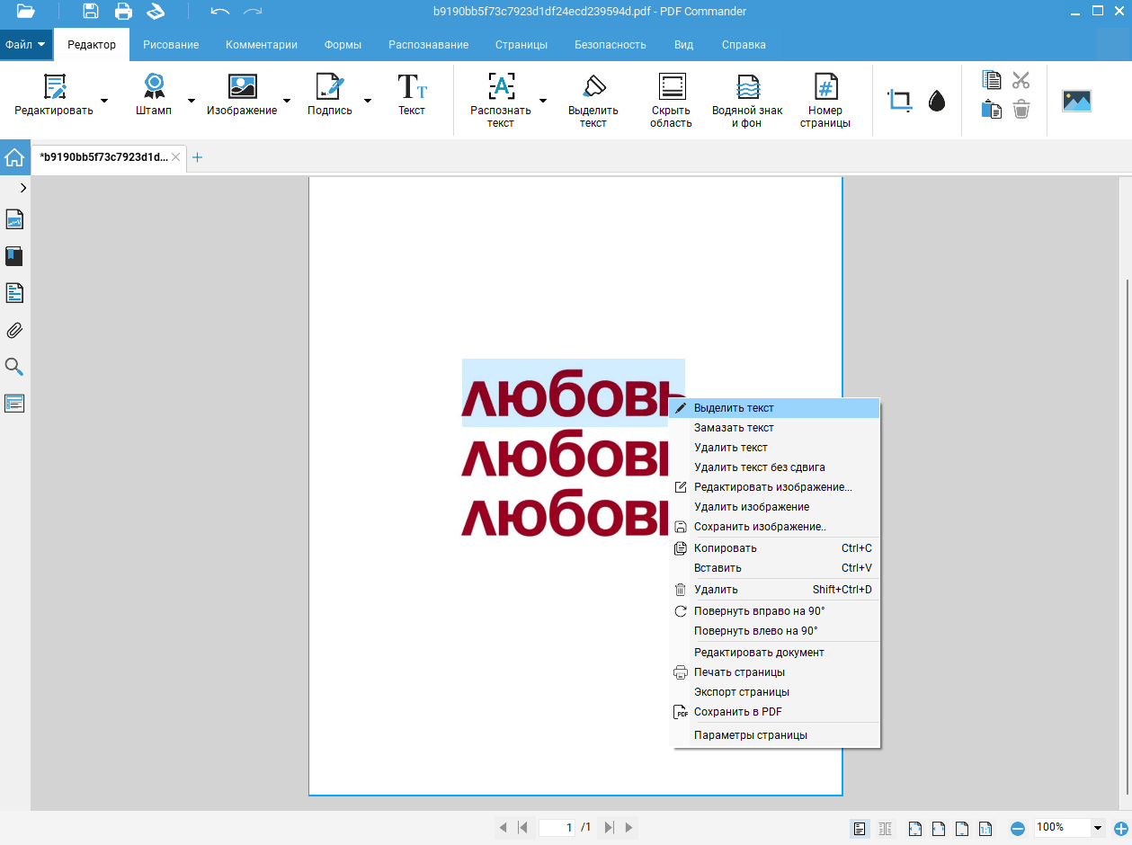
Task: Expand the Редактировать dropdown arrow
Action: pyautogui.click(x=104, y=101)
